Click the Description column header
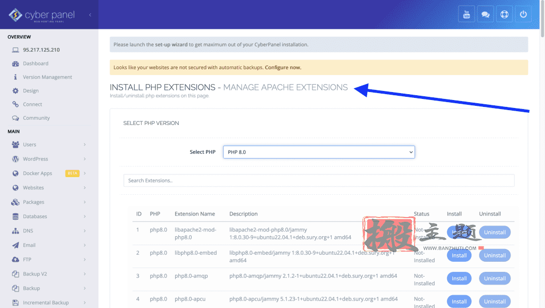Viewport: 545px width, 308px height. (243, 214)
